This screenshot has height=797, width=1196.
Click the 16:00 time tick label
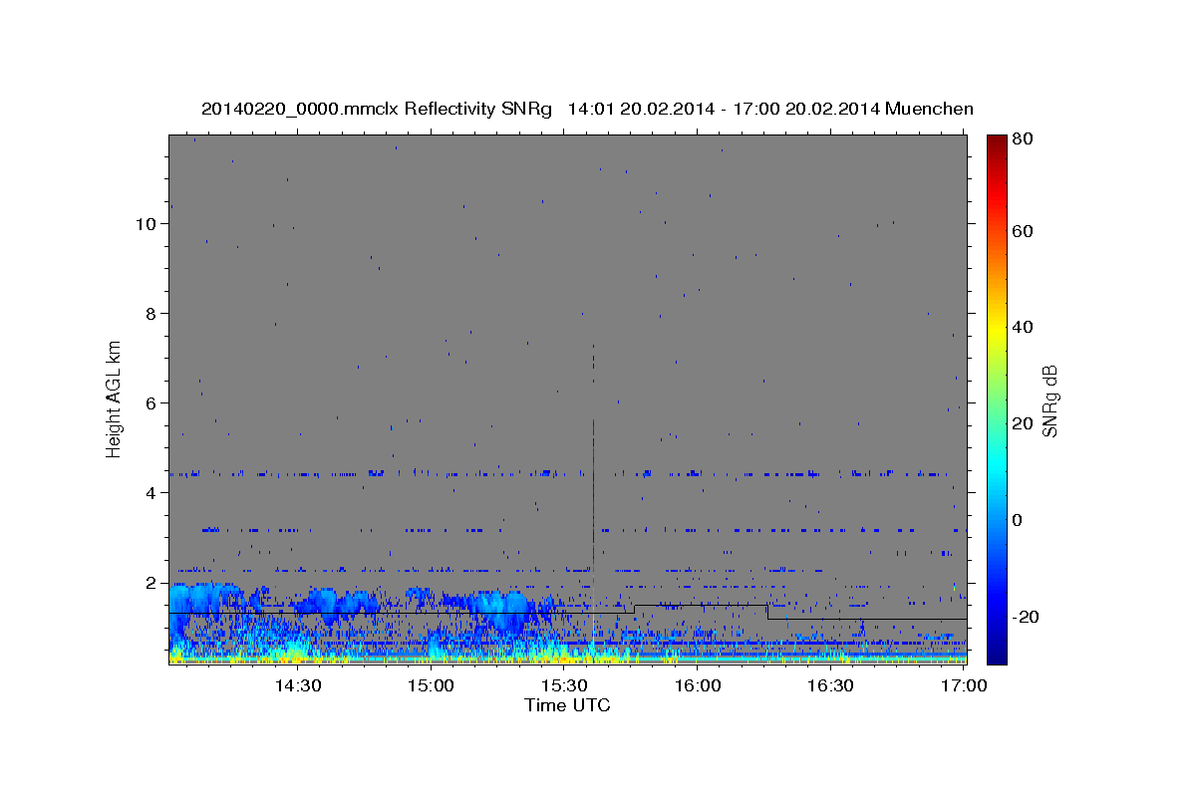point(698,686)
